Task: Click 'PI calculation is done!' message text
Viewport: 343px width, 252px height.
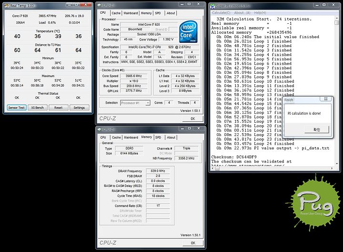Action: [304, 113]
